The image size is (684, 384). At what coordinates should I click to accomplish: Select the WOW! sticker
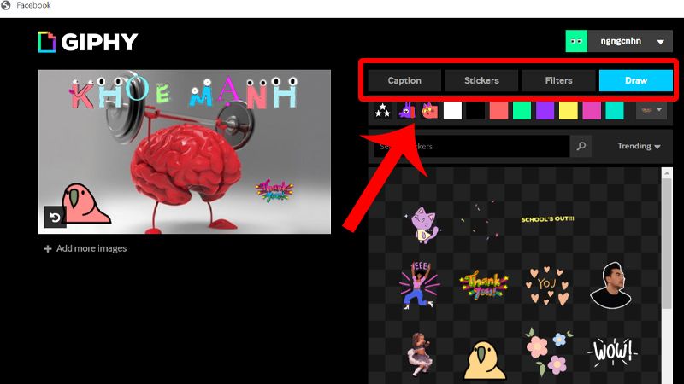pos(611,351)
